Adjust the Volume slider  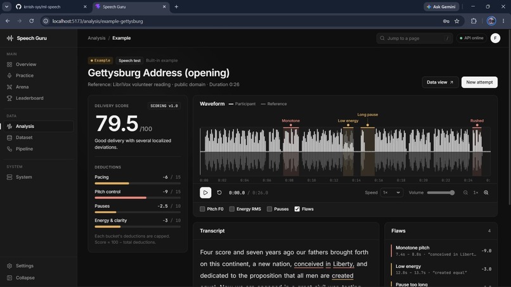click(x=441, y=193)
